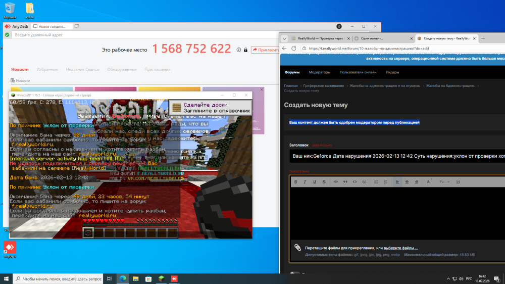Open the Recycle Bin desktop icon
The width and height of the screenshot is (505, 284).
[x=10, y=10]
